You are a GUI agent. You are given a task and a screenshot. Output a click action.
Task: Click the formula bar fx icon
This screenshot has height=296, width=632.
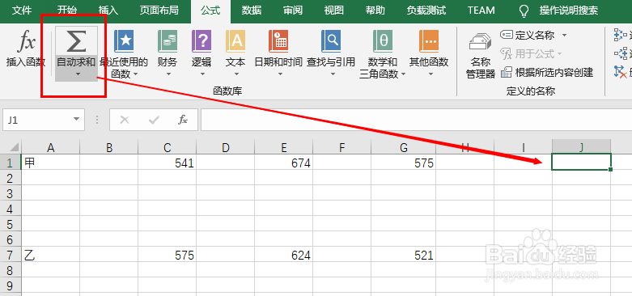click(183, 120)
